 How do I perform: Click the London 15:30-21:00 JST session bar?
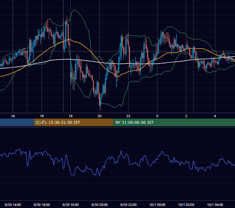click(x=73, y=122)
